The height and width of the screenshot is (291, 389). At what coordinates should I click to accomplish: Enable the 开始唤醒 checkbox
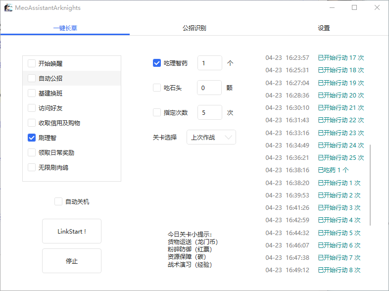point(32,63)
